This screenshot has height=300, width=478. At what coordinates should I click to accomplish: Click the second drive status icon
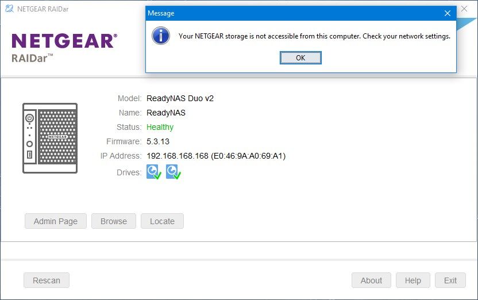(173, 172)
